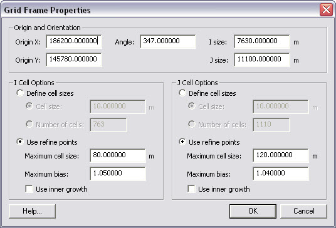336x228 pixels.
Task: Select J Cell Options Define cell sizes radio
Action: tap(182, 93)
